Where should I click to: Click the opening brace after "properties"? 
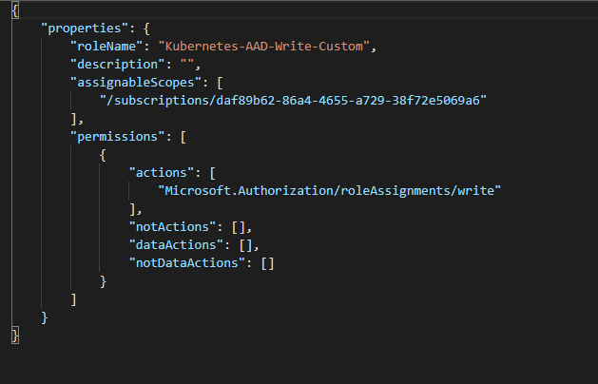146,29
